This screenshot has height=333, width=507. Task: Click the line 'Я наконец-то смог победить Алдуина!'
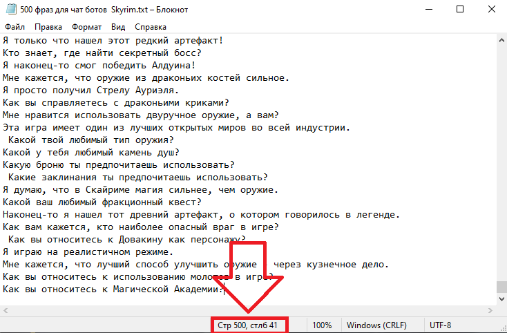pos(99,66)
